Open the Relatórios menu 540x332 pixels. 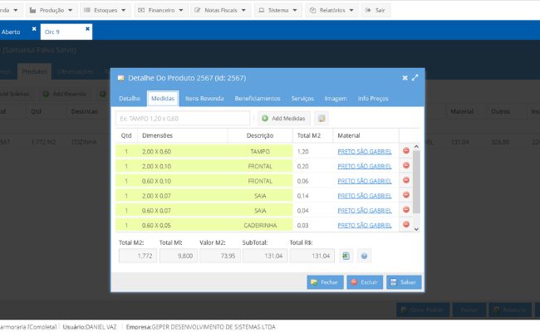pos(332,10)
